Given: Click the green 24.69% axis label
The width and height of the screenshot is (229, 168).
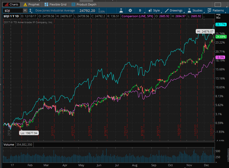Looking at the screenshot, I should click(221, 37).
